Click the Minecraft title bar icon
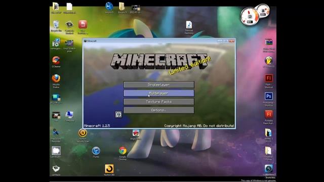The height and width of the screenshot is (182, 324). point(85,41)
